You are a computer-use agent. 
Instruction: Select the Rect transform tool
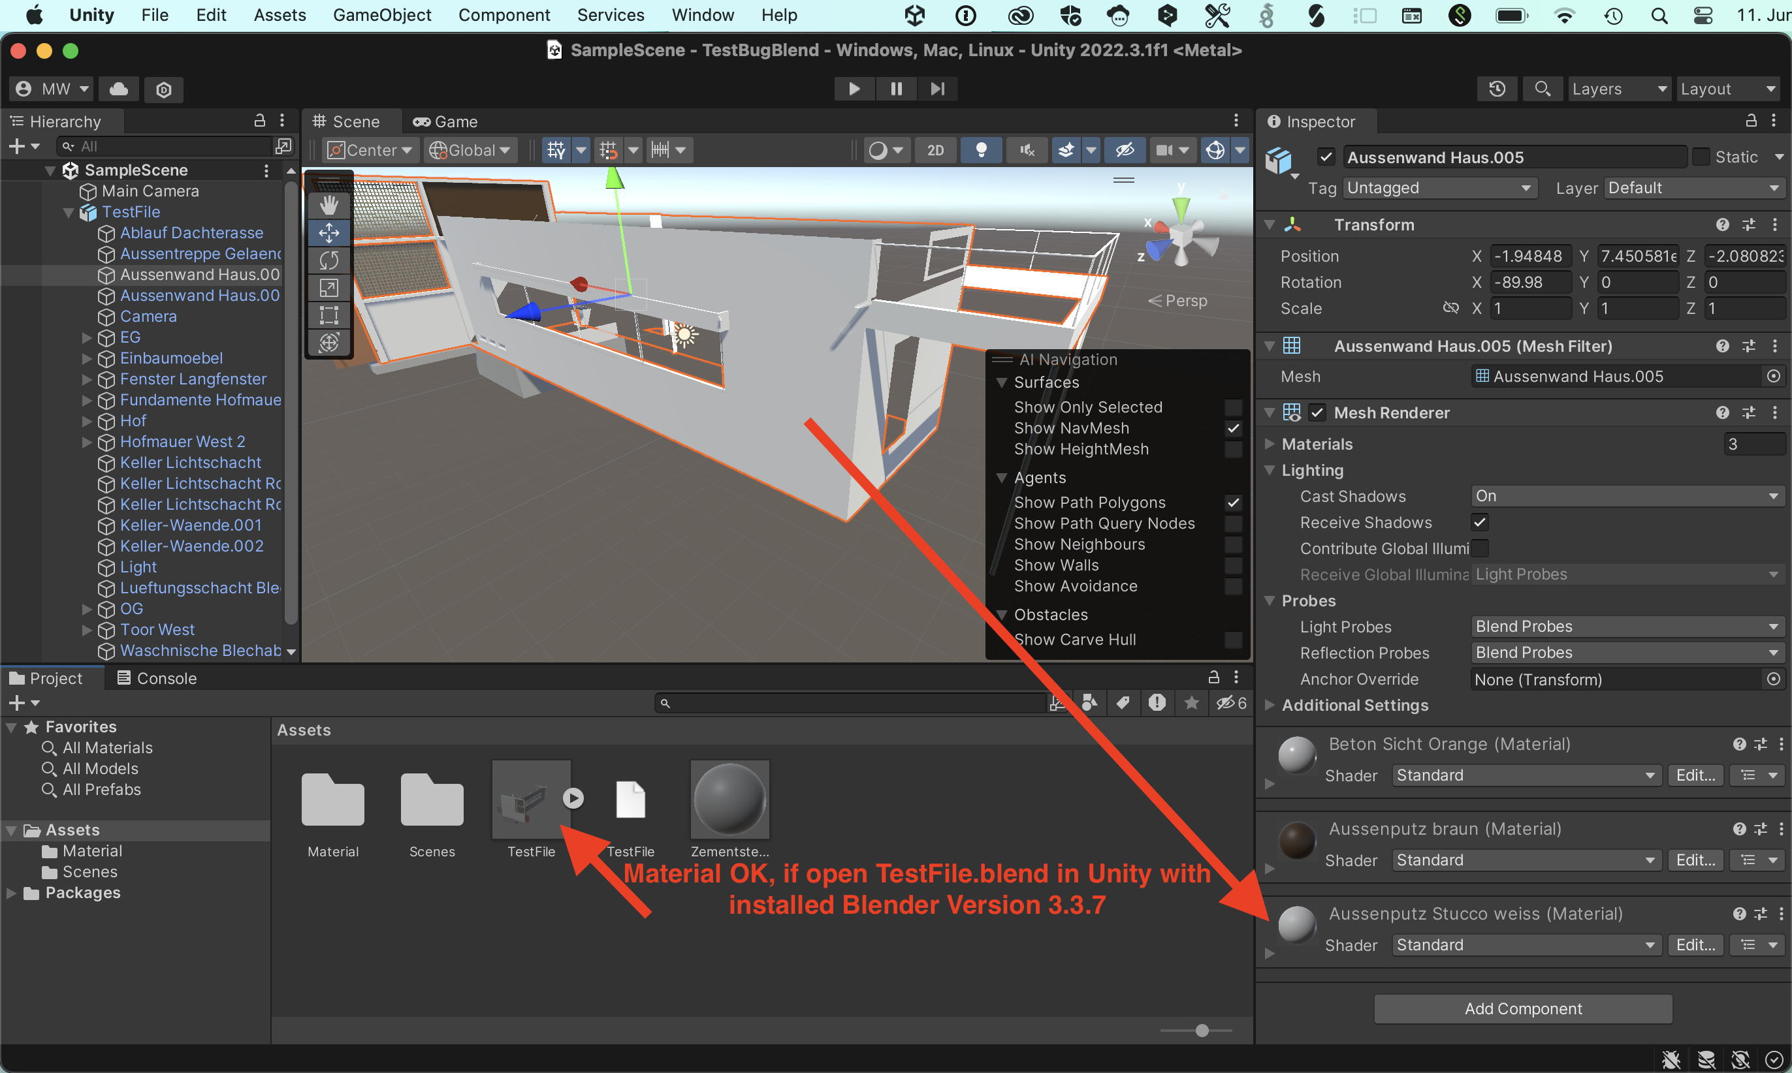[329, 315]
